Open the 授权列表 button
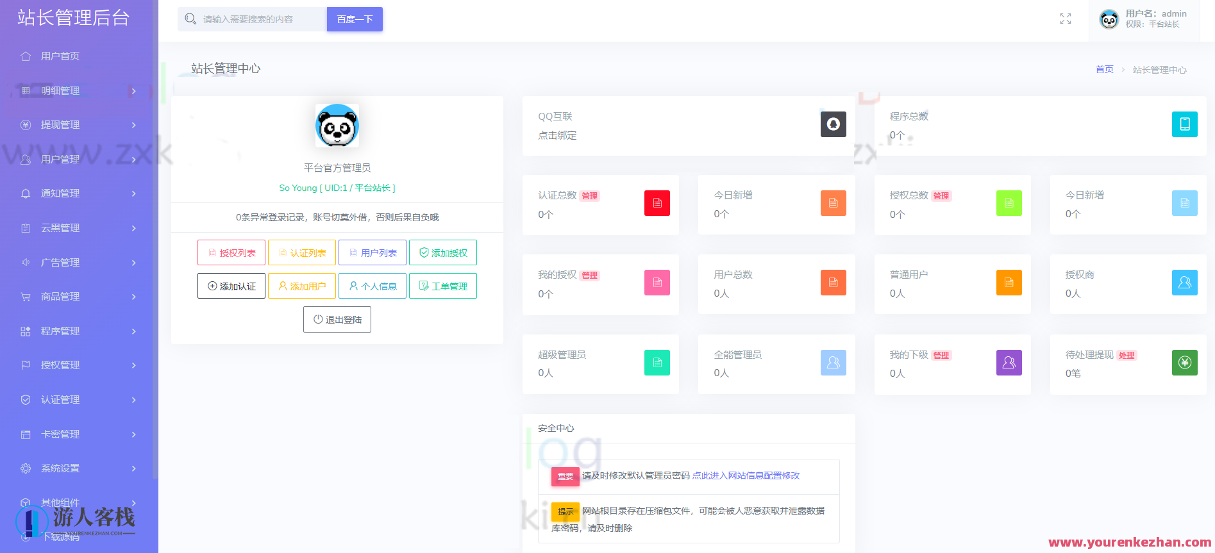1215x553 pixels. coord(231,252)
